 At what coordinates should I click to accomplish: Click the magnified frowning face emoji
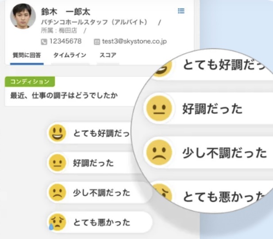[159, 152]
